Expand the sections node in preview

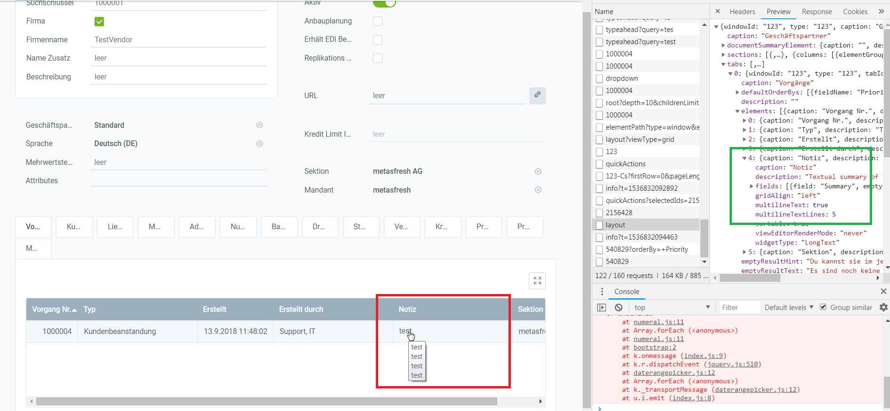tap(723, 55)
